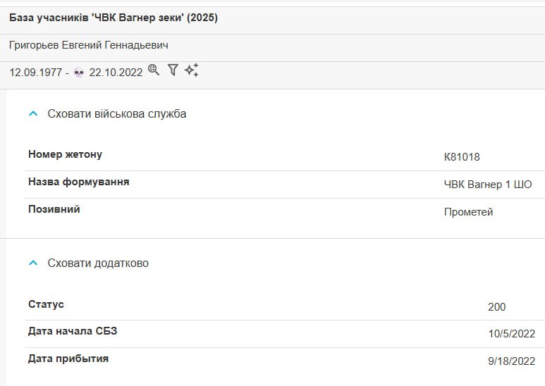Click 'Сховати додатково' label
The image size is (545, 386).
coord(98,263)
